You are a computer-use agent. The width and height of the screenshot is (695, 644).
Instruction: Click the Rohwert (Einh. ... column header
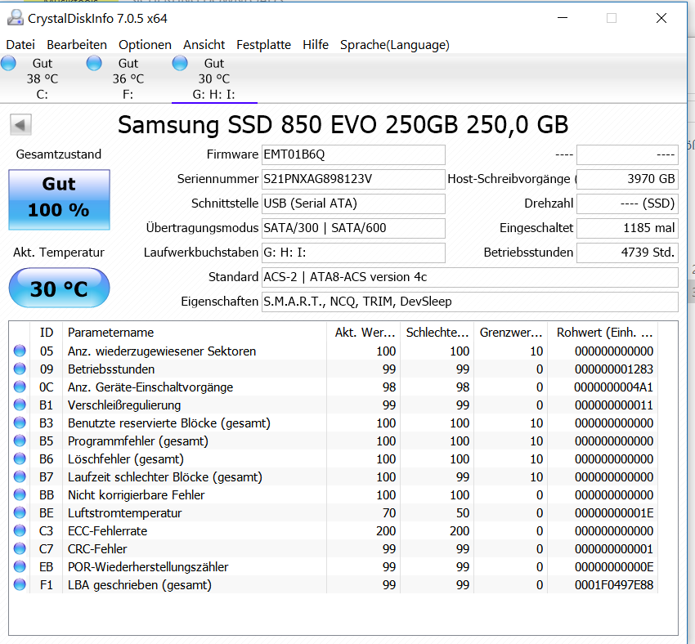click(603, 333)
